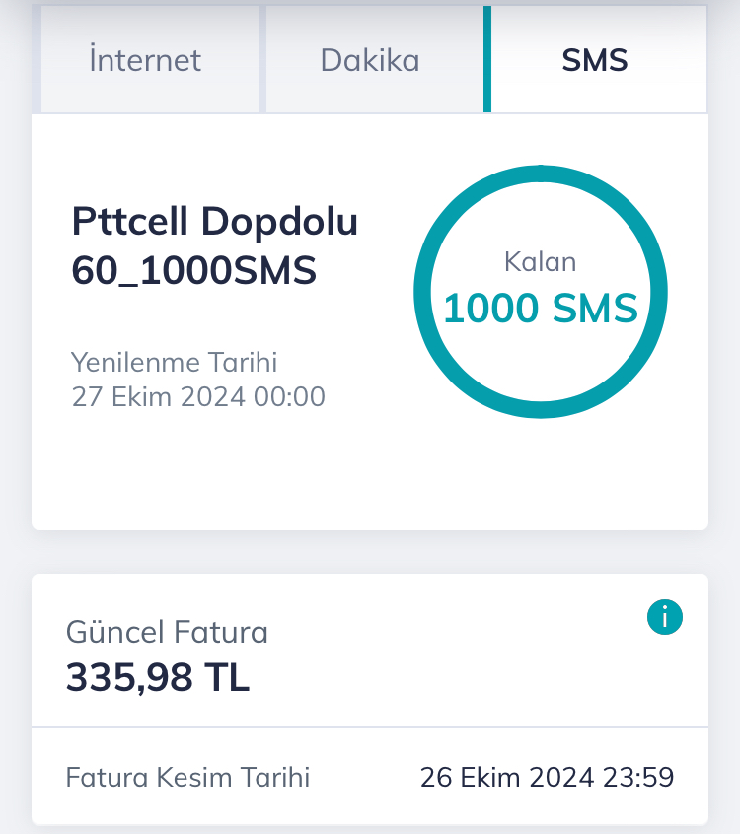Tap the SMS unit text in circle
This screenshot has height=834, width=740.
595,308
